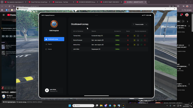Click the yellow icon in Misha Anbu row

[x=134, y=45]
